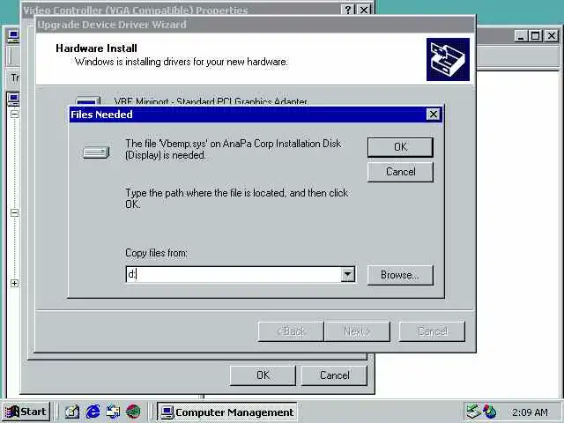
Task: Click the grayed Back button in wizard
Action: coord(291,331)
